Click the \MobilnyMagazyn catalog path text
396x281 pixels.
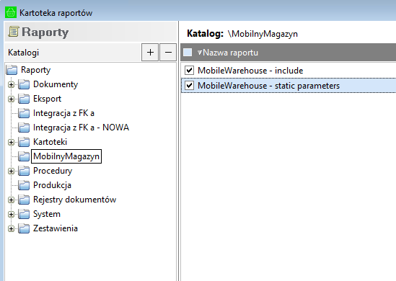(x=263, y=34)
